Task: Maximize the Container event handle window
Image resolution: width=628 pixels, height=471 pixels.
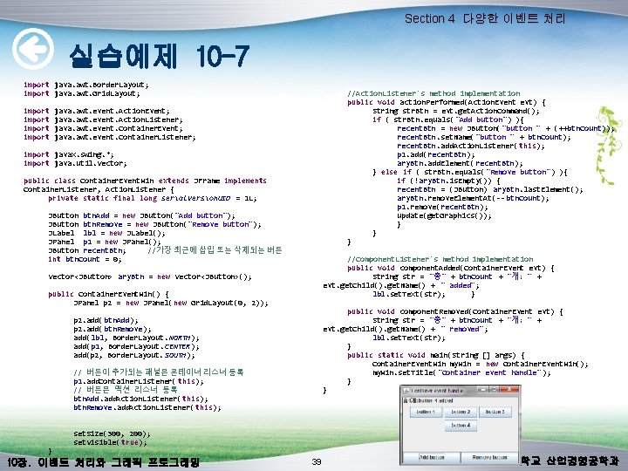Action: [x=495, y=389]
